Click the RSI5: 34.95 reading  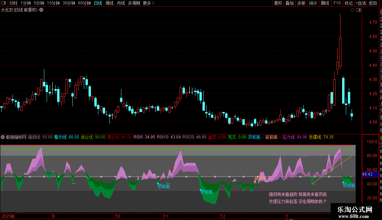[144, 137]
